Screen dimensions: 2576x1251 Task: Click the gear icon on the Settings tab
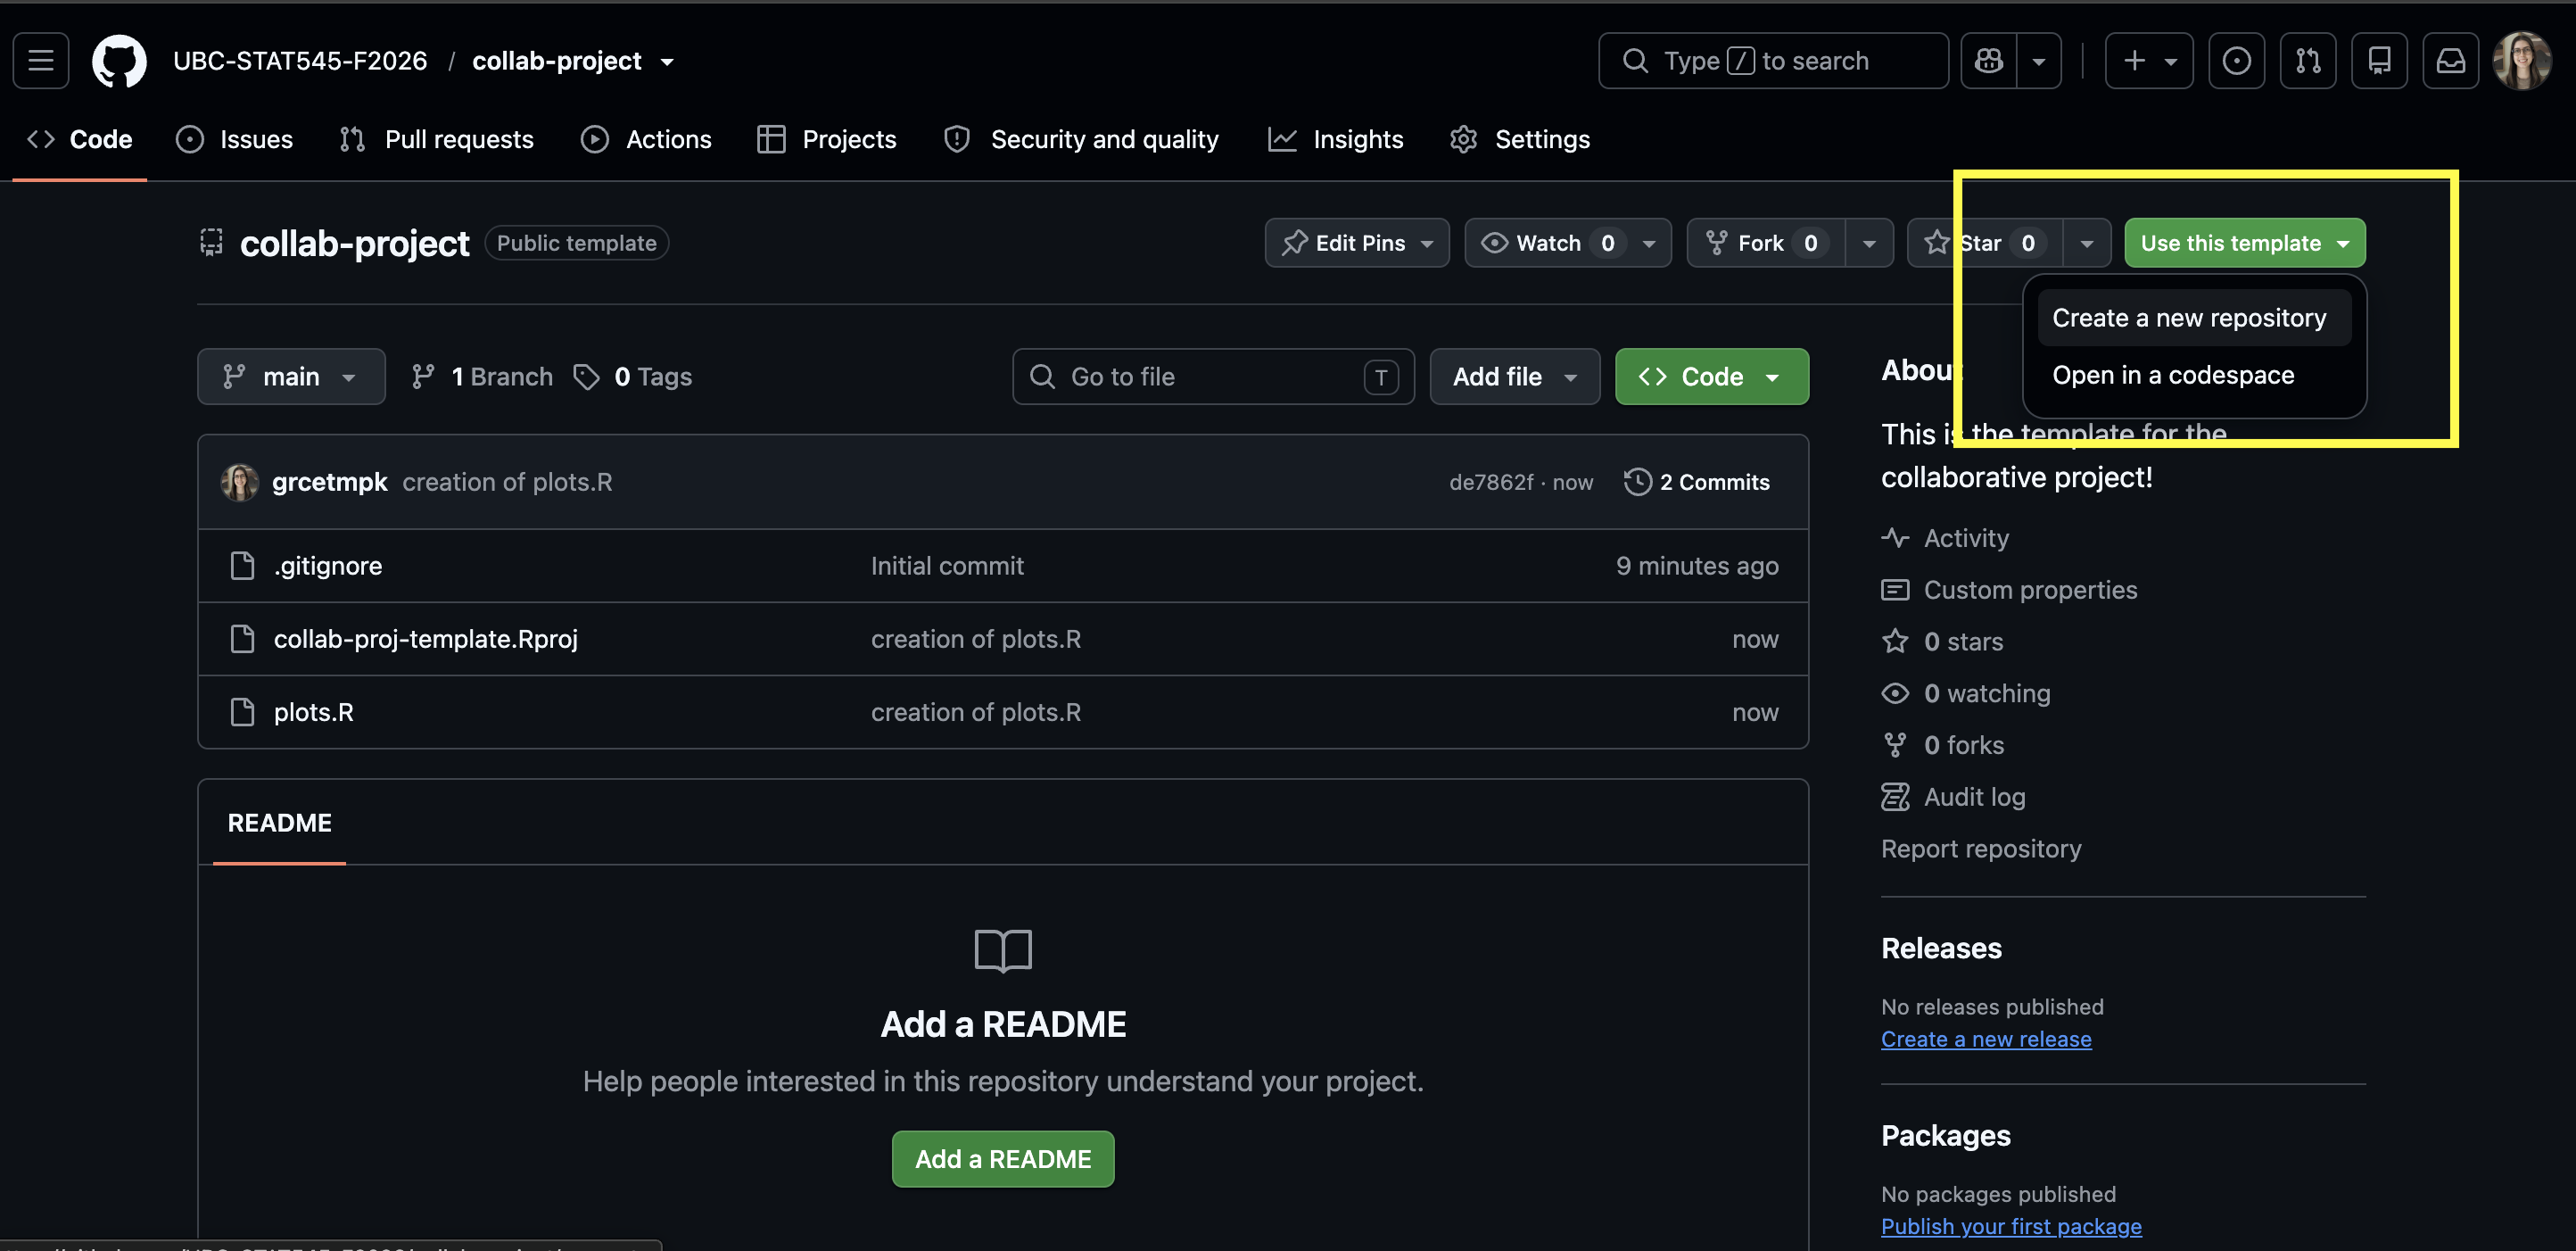(x=1463, y=139)
